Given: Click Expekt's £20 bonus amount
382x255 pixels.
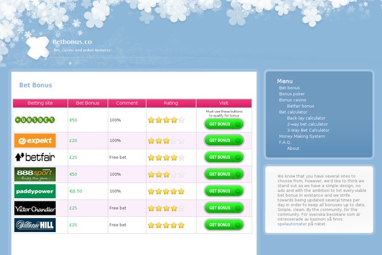Looking at the screenshot, I should (73, 140).
